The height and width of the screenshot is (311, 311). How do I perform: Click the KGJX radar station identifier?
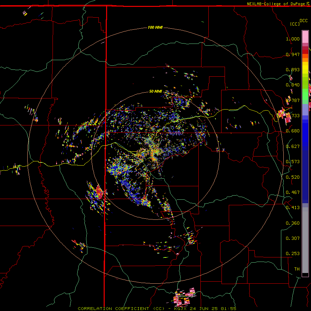(x=180, y=309)
